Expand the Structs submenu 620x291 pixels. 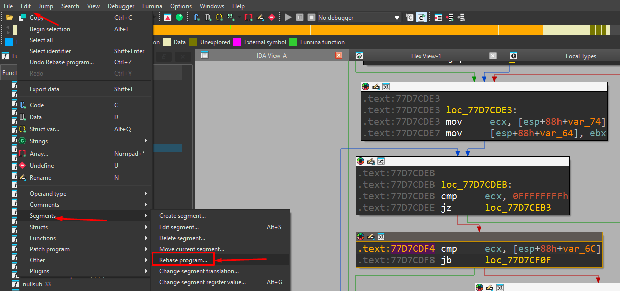(85, 227)
